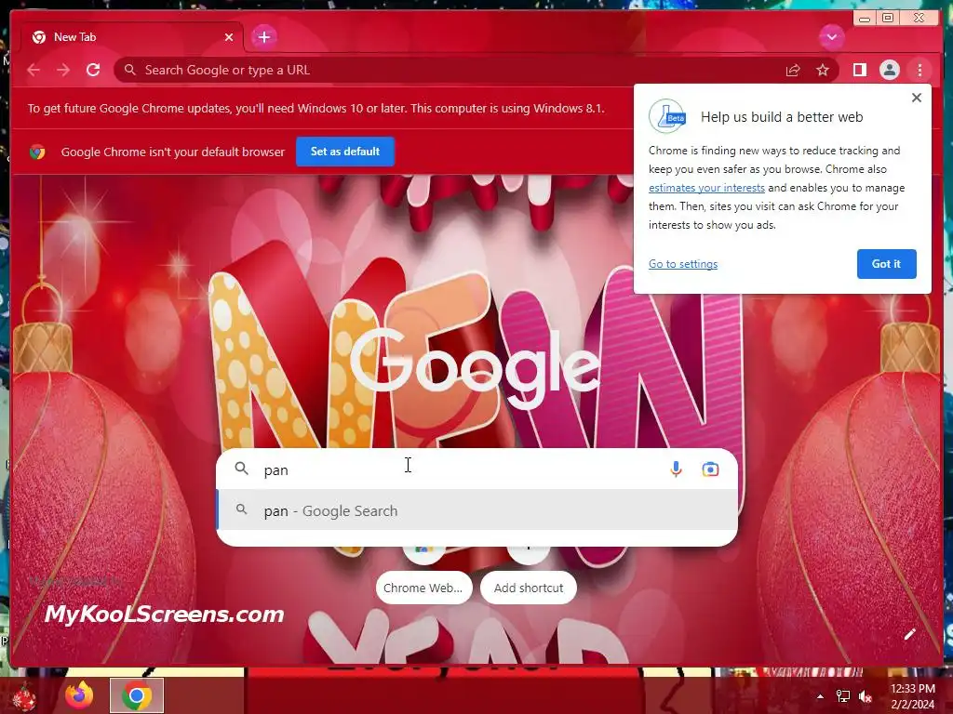Click Add shortcut

529,588
